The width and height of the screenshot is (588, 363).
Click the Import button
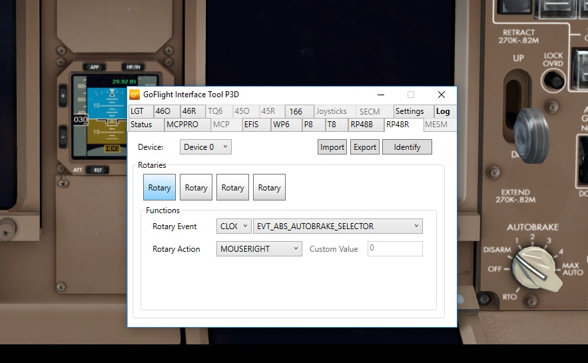click(x=332, y=147)
